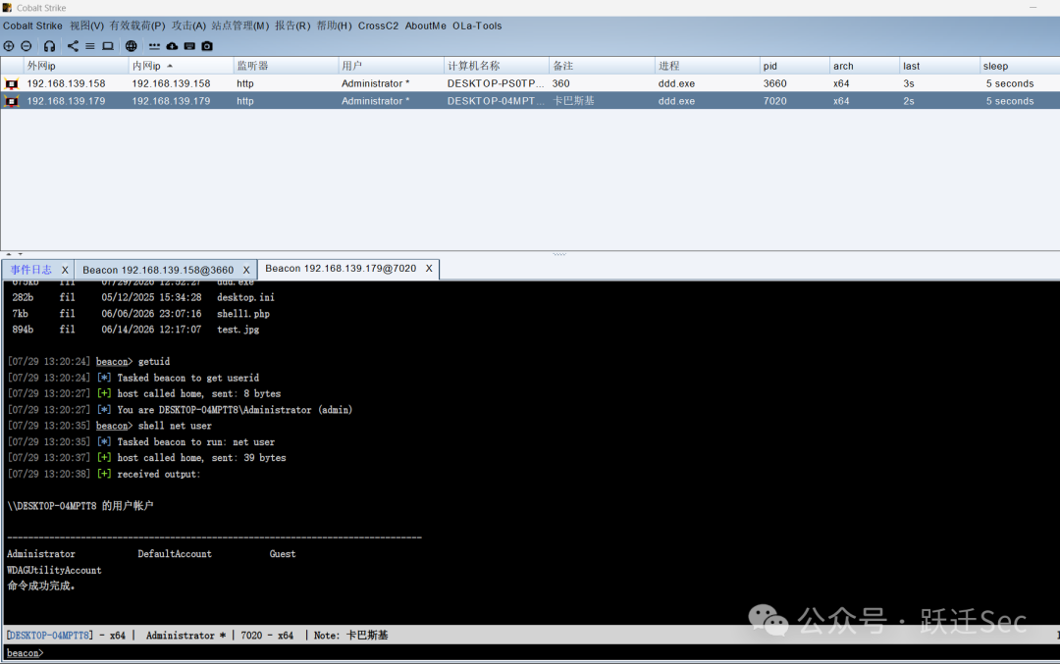
Task: Click 'shell net user' command line
Action: [175, 427]
